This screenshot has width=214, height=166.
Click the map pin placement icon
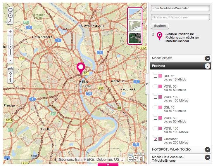tap(10, 21)
